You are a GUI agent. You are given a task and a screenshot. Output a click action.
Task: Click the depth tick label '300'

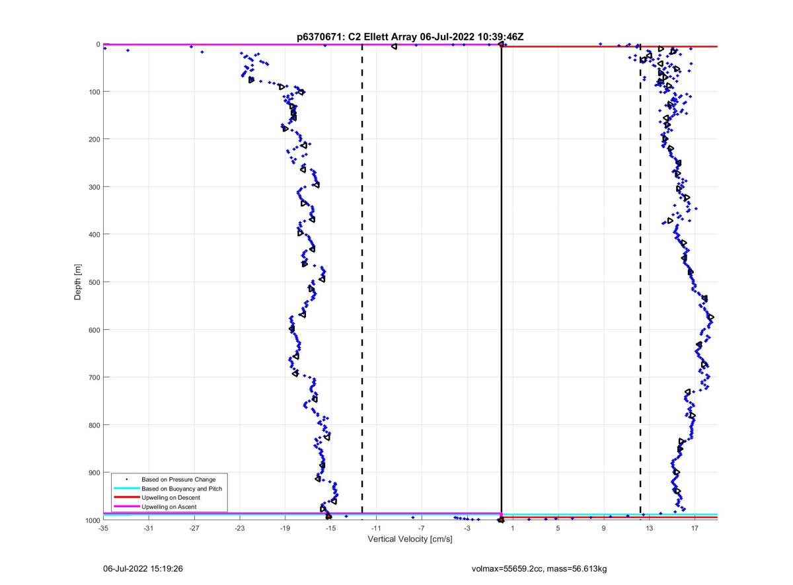coord(94,187)
